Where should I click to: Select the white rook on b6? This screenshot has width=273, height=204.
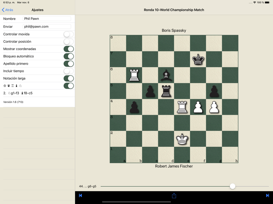click(x=134, y=75)
